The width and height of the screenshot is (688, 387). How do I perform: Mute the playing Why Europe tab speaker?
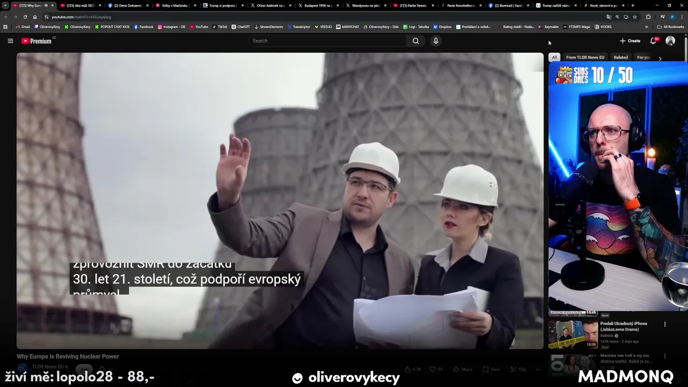pyautogui.click(x=46, y=5)
